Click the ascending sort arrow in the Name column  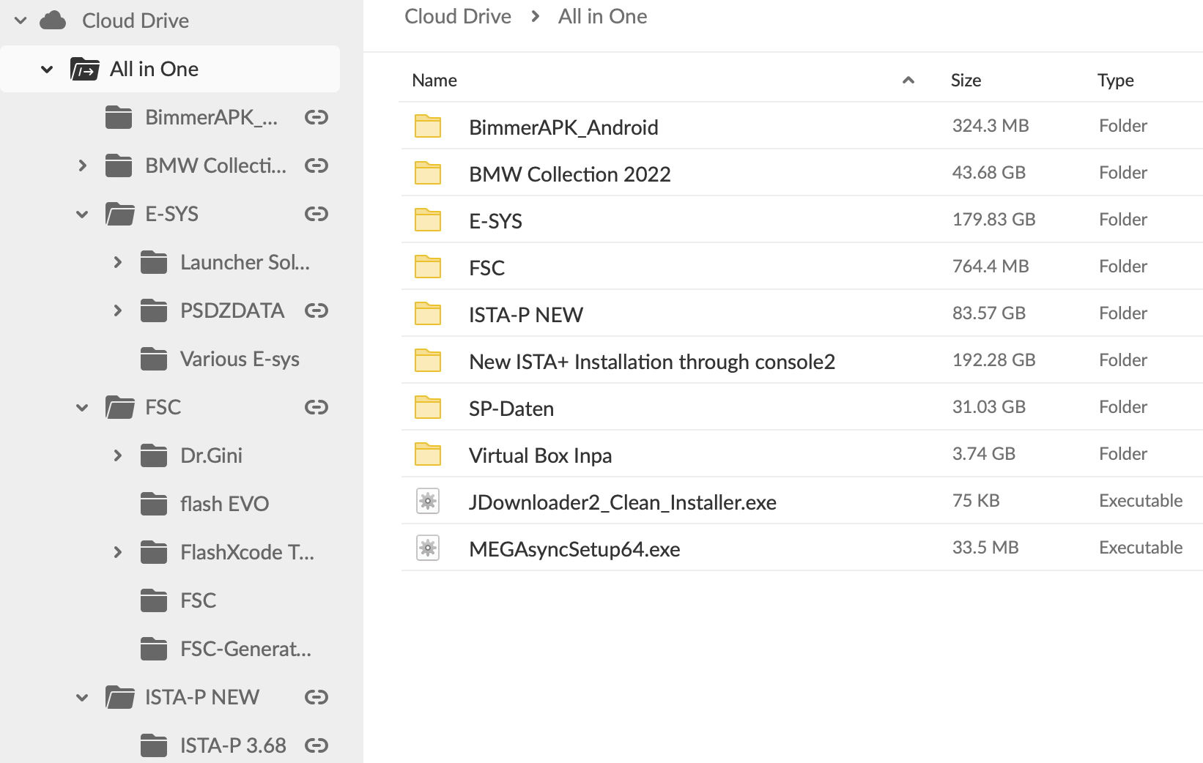[x=908, y=81]
